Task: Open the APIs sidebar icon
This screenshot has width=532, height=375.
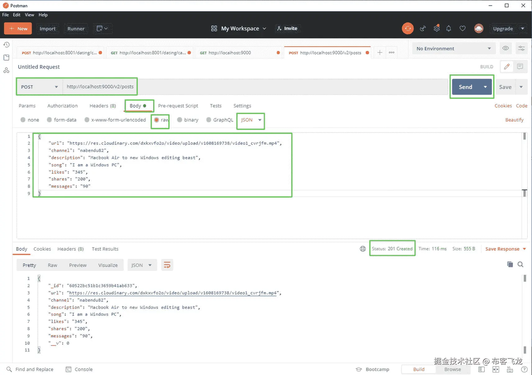Action: pyautogui.click(x=6, y=71)
